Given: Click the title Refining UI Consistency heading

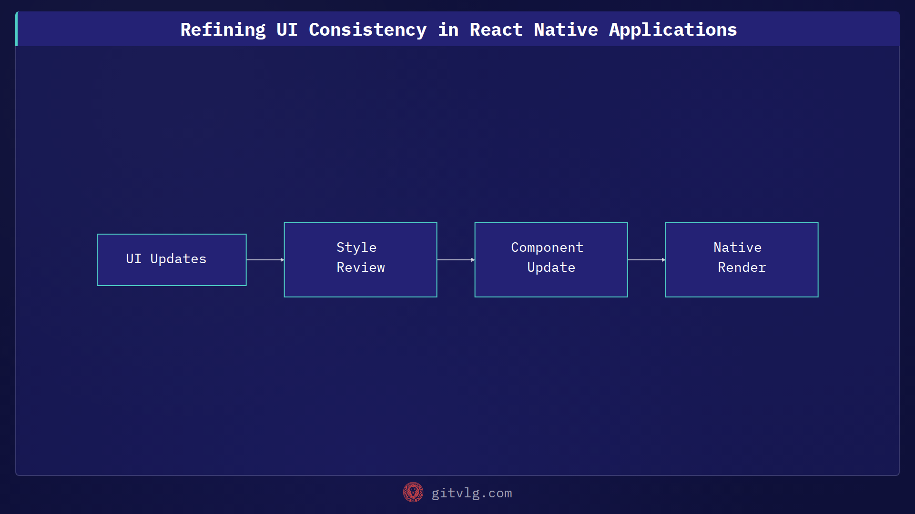Looking at the screenshot, I should pyautogui.click(x=458, y=30).
